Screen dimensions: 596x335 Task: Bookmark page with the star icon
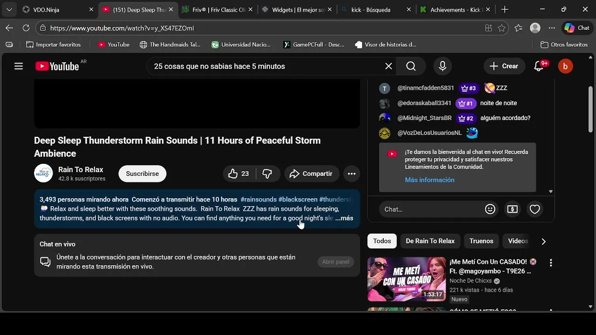coord(501,28)
